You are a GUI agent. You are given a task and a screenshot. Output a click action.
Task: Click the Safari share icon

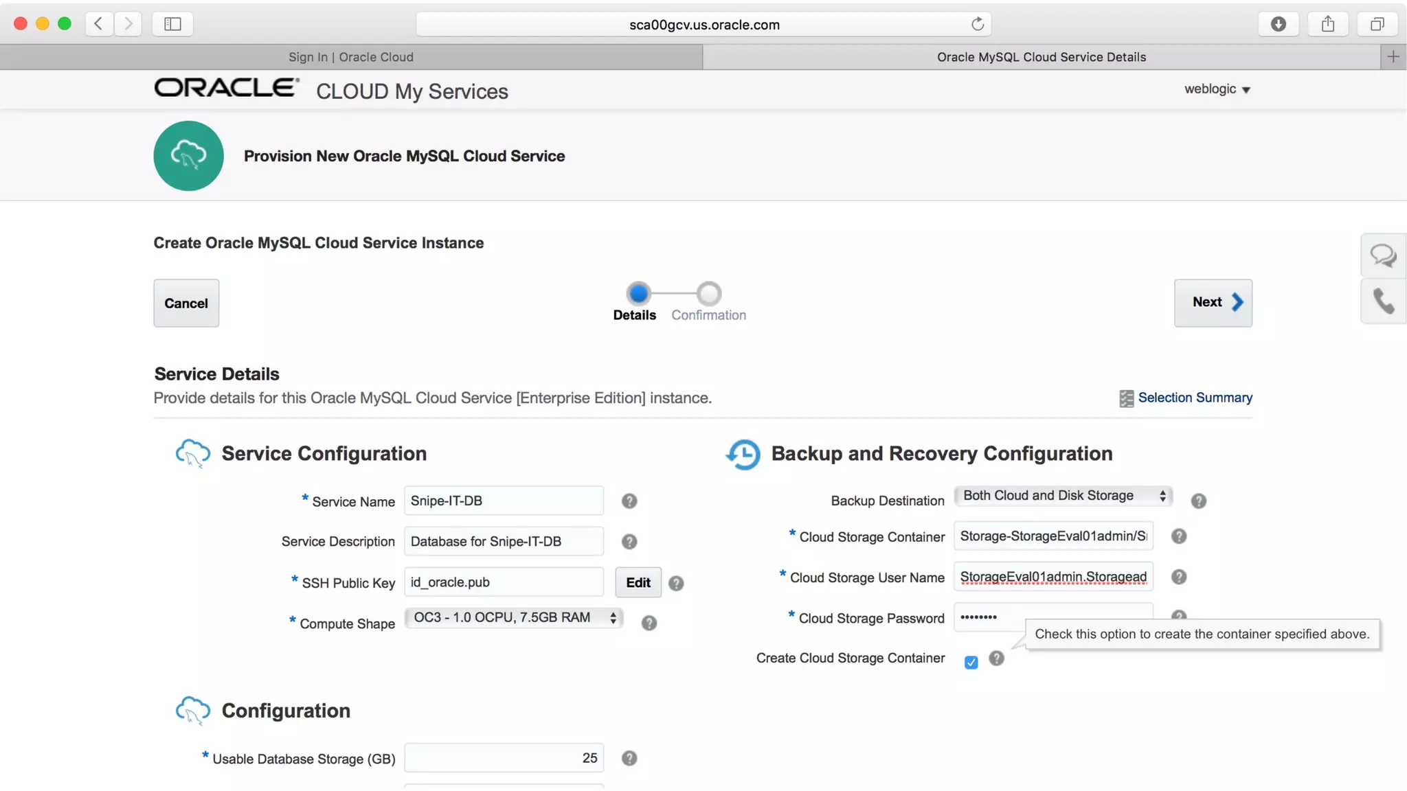[1327, 24]
